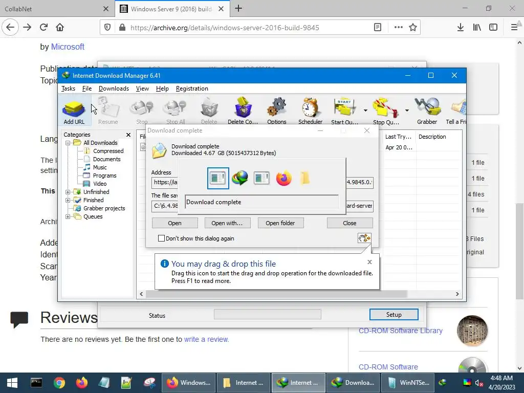Open Firefox library icon

477,28
